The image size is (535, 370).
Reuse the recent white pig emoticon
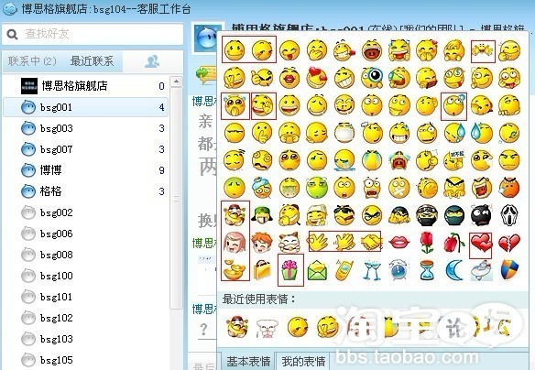(x=267, y=329)
